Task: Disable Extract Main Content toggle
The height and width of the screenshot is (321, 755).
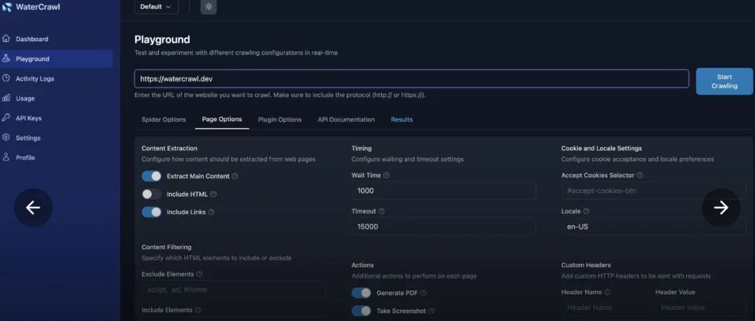Action: 152,176
